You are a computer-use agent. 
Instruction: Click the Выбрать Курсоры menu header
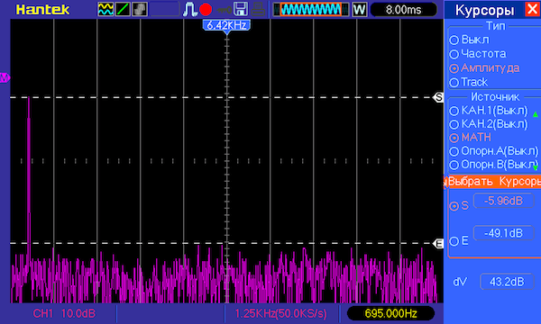point(494,182)
